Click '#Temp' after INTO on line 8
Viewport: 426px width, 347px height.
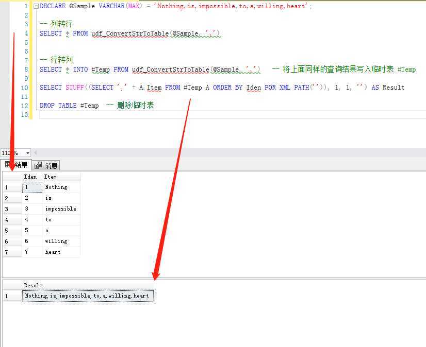101,70
